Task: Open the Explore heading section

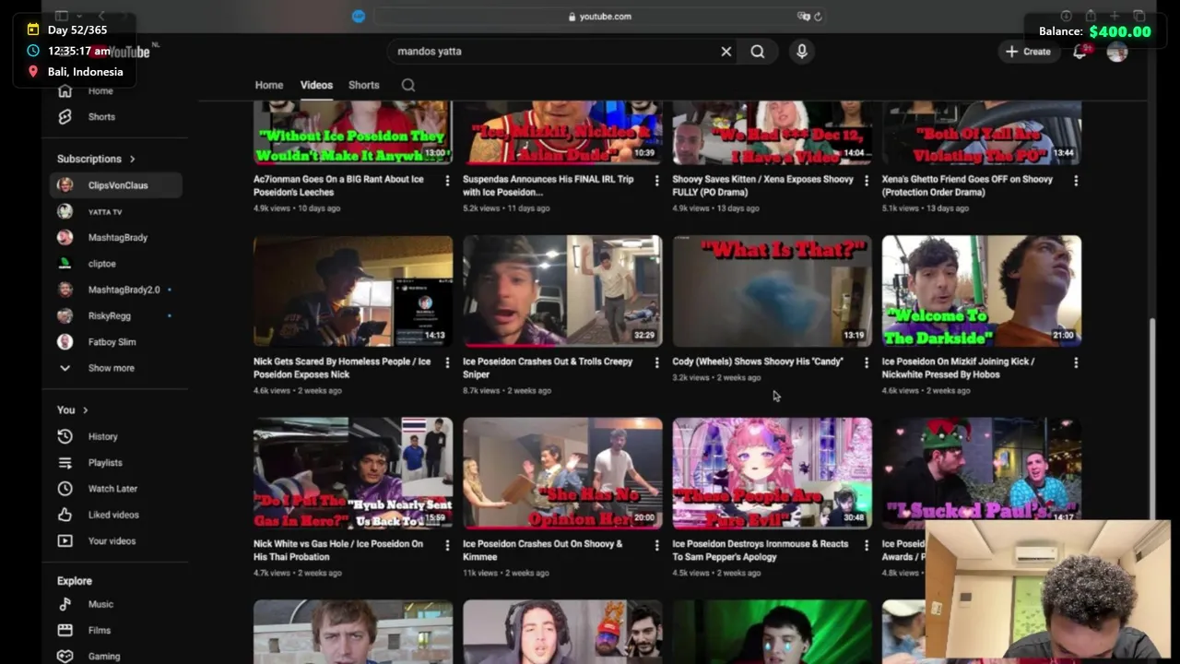Action: pyautogui.click(x=75, y=581)
